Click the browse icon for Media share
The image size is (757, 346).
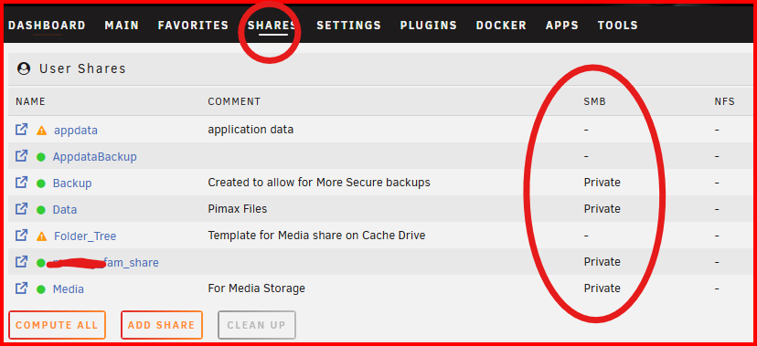click(21, 288)
